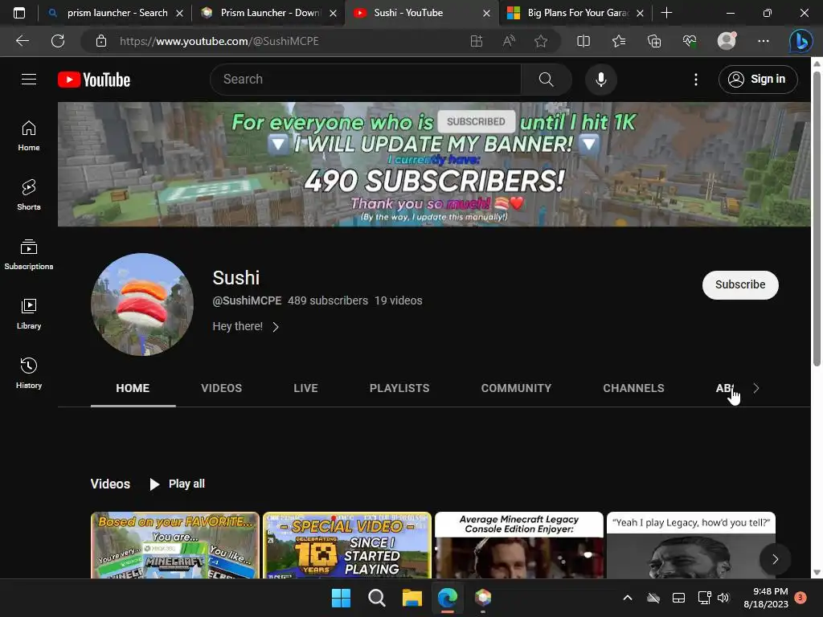
Task: Select the HOME channel tab
Action: (133, 388)
